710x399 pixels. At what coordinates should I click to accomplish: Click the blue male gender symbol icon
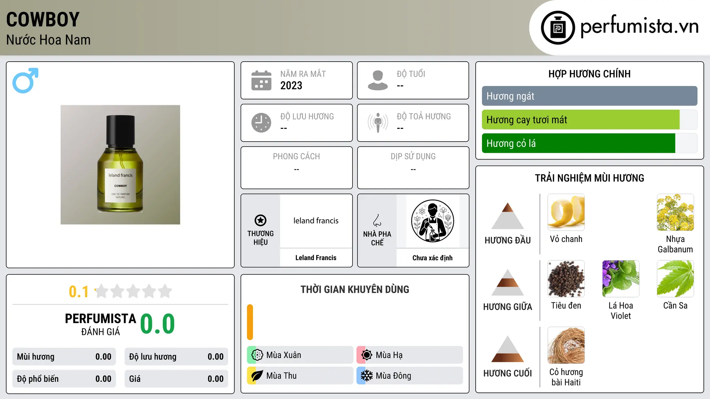click(x=25, y=80)
